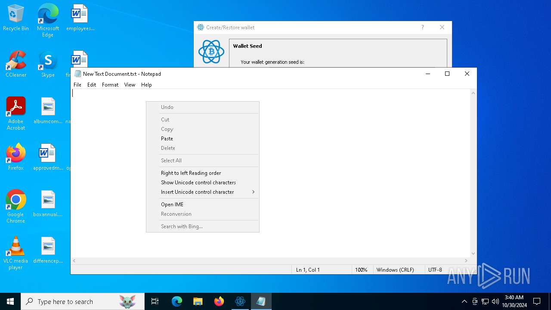Open the Notepad View menu
This screenshot has height=310, width=551.
point(130,85)
